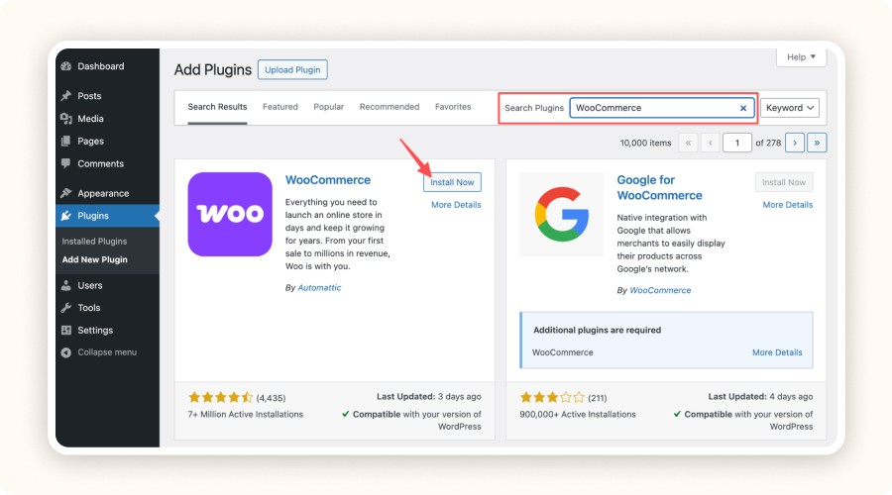Go to the first results page
892x495 pixels.
pos(689,143)
